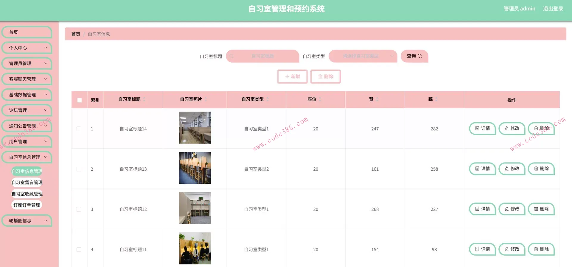Open the photo thumbnail for 自习室标题11
The image size is (572, 267).
[195, 249]
